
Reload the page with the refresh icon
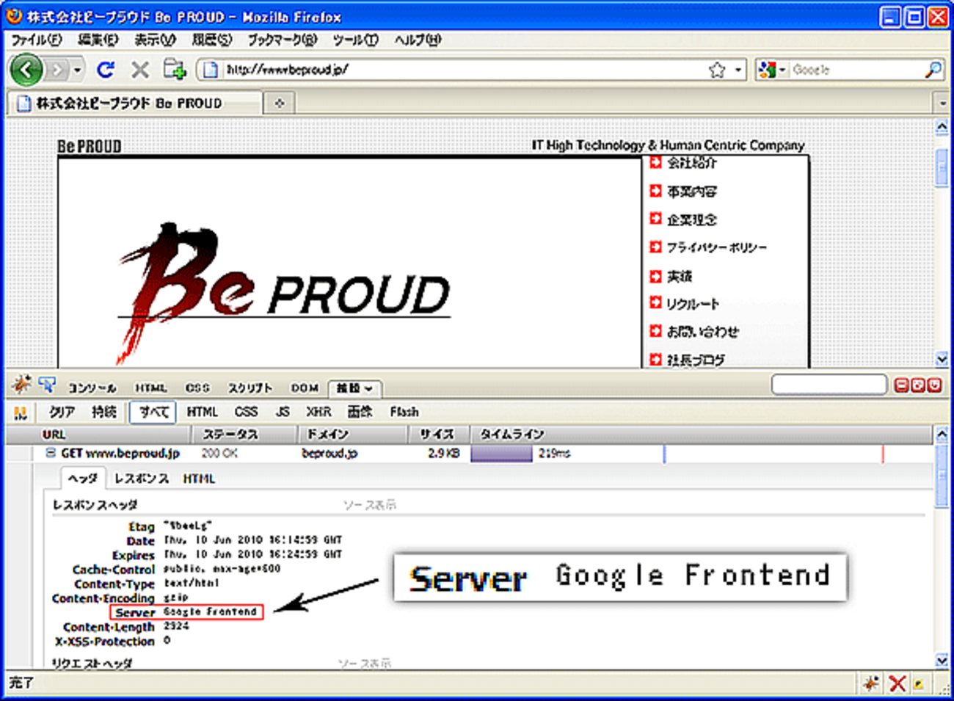pyautogui.click(x=106, y=70)
